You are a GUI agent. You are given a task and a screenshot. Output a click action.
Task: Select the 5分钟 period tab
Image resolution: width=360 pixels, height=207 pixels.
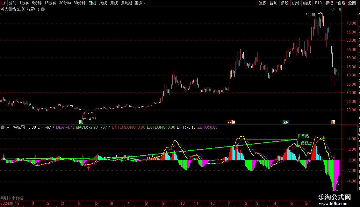pos(37,3)
